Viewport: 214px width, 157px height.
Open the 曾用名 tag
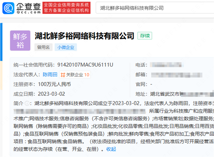tap(44, 47)
